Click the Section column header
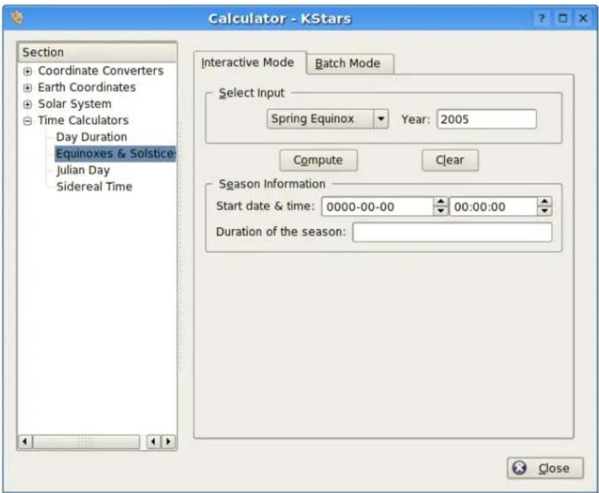Viewport: 599px width, 493px height. pyautogui.click(x=97, y=53)
